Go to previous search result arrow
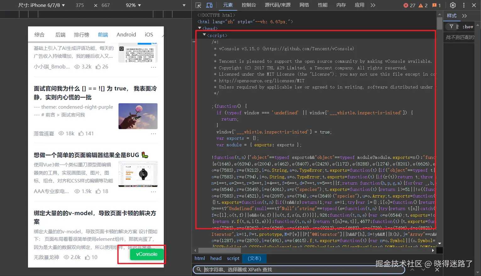Viewport: 481px width, 276px height. [412, 269]
